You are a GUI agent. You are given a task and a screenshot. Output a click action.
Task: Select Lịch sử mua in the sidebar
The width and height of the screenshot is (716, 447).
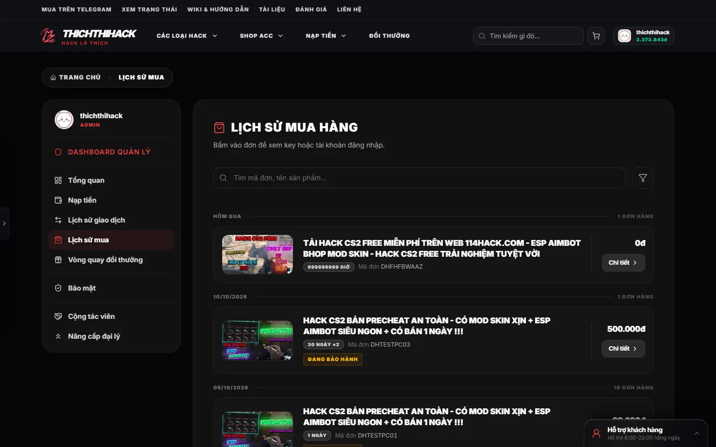(x=111, y=240)
